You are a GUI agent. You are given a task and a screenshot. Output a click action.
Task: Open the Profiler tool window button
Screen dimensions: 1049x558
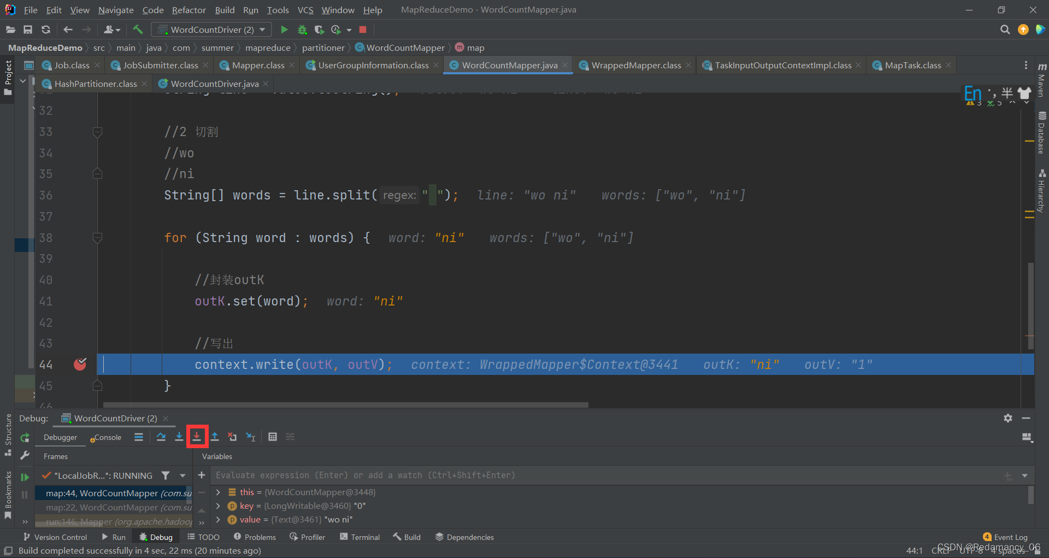coord(308,537)
